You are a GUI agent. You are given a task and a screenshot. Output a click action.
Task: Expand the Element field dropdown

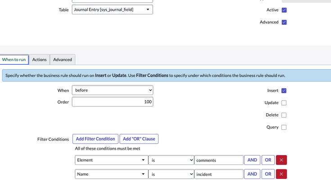(111, 160)
